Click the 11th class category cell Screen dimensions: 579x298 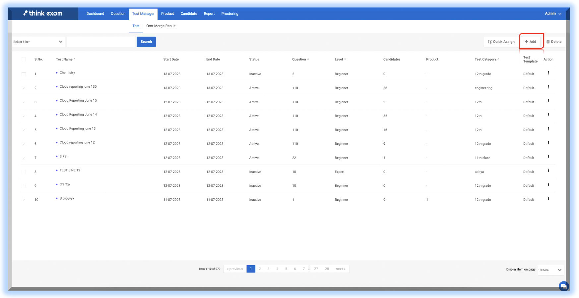point(482,158)
